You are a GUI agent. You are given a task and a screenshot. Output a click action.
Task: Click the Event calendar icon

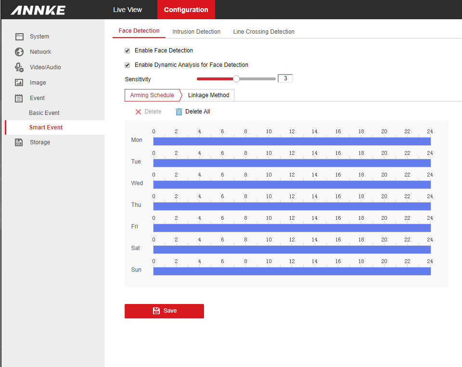(x=19, y=98)
